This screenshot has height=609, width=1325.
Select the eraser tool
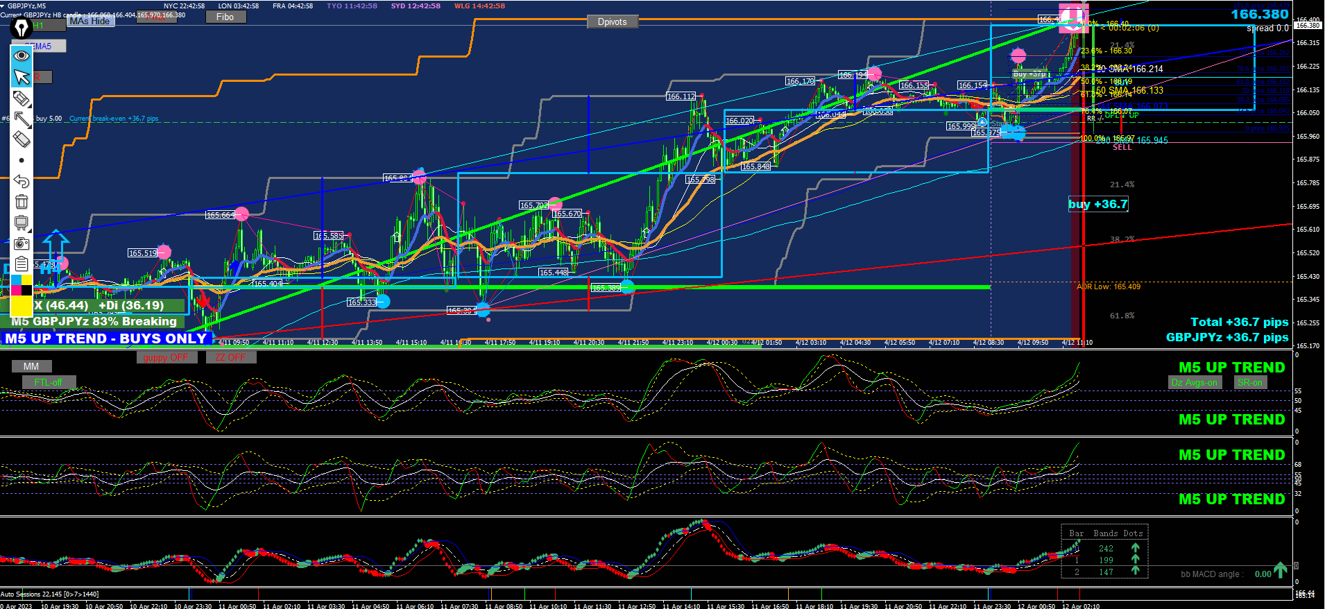pyautogui.click(x=22, y=139)
